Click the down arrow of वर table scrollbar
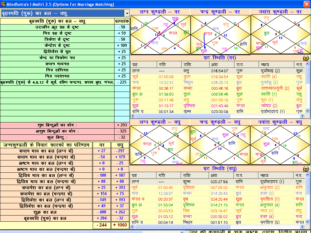The image size is (311, 233). pyautogui.click(x=307, y=111)
